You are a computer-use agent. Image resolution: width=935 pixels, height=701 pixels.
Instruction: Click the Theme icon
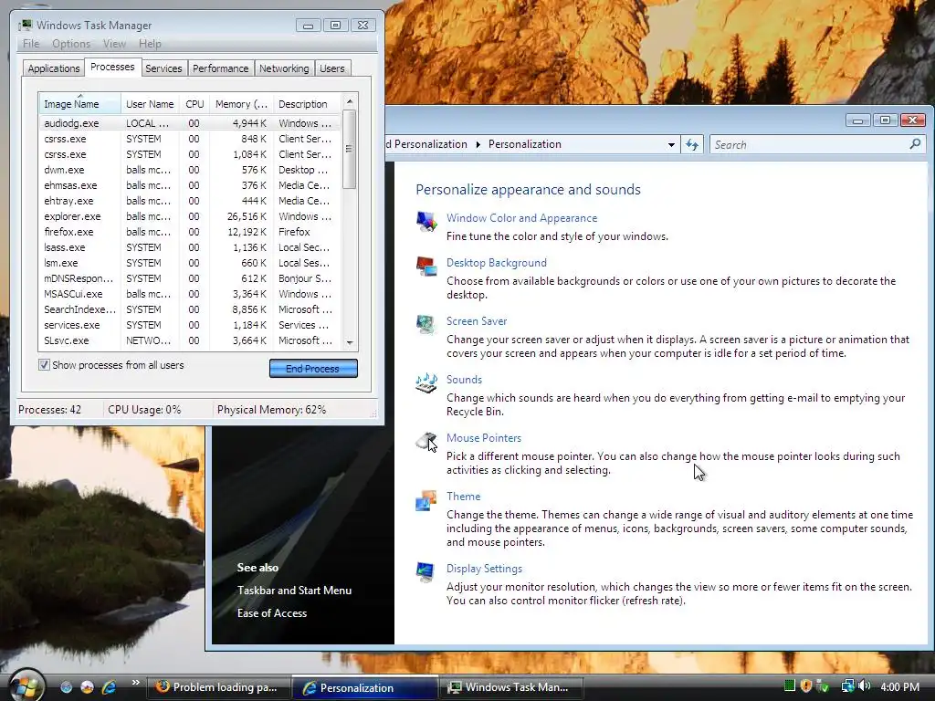426,500
